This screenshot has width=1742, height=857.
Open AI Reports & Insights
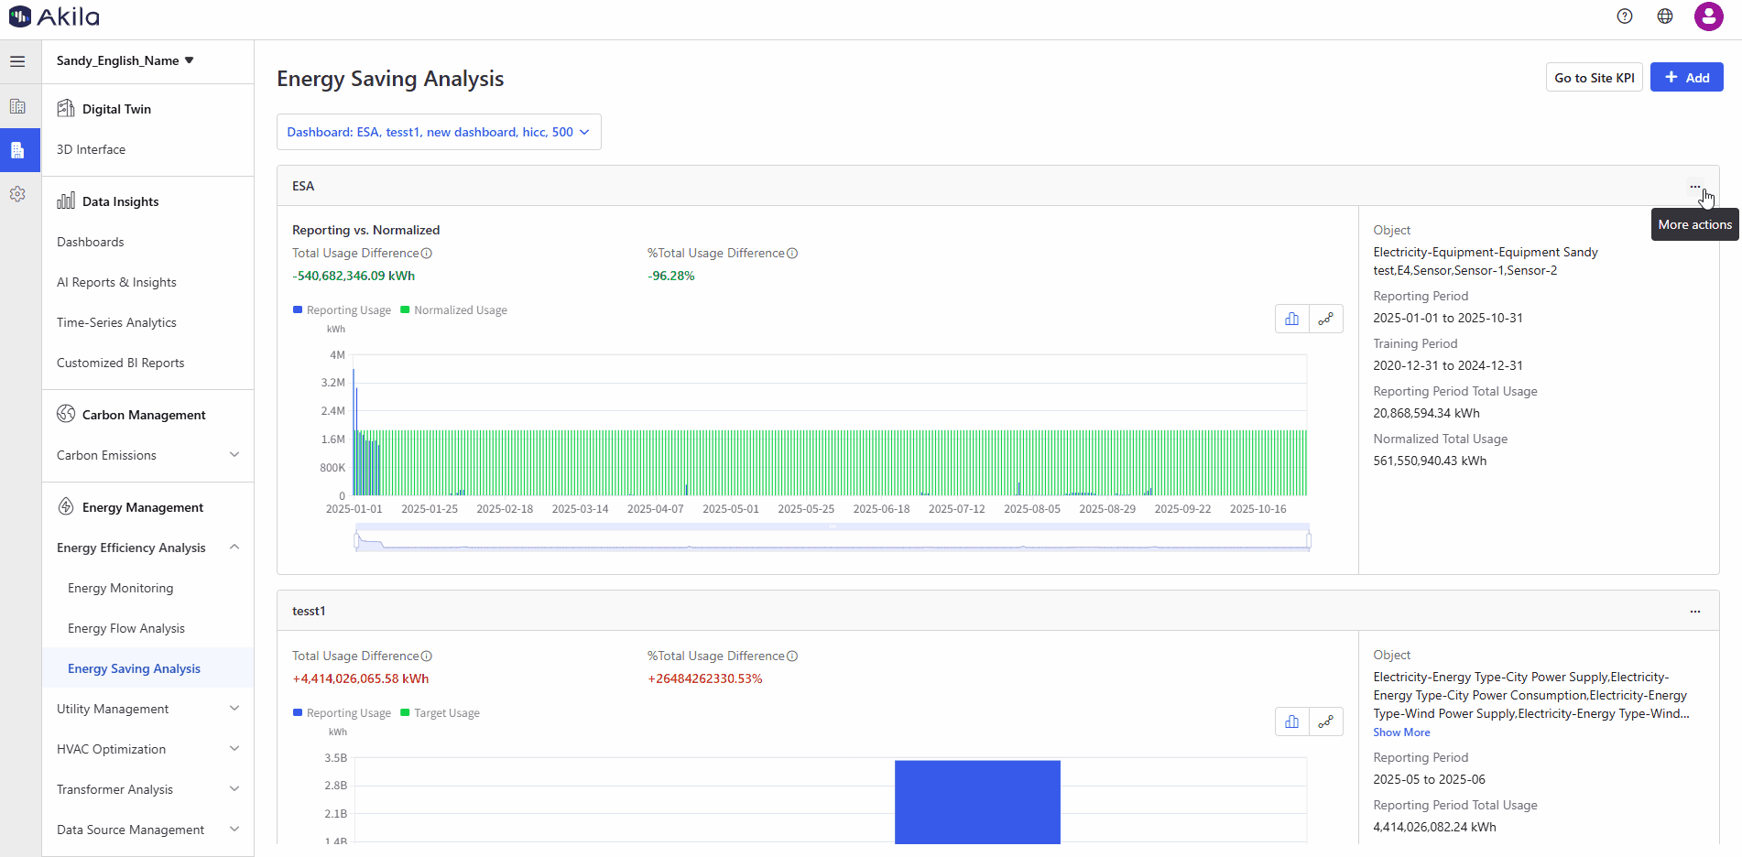pyautogui.click(x=116, y=282)
